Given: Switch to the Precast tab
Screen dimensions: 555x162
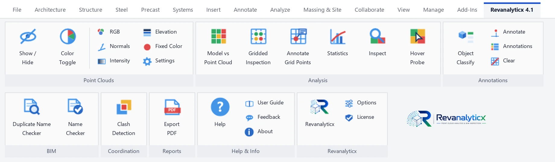Looking at the screenshot, I should click(x=150, y=10).
